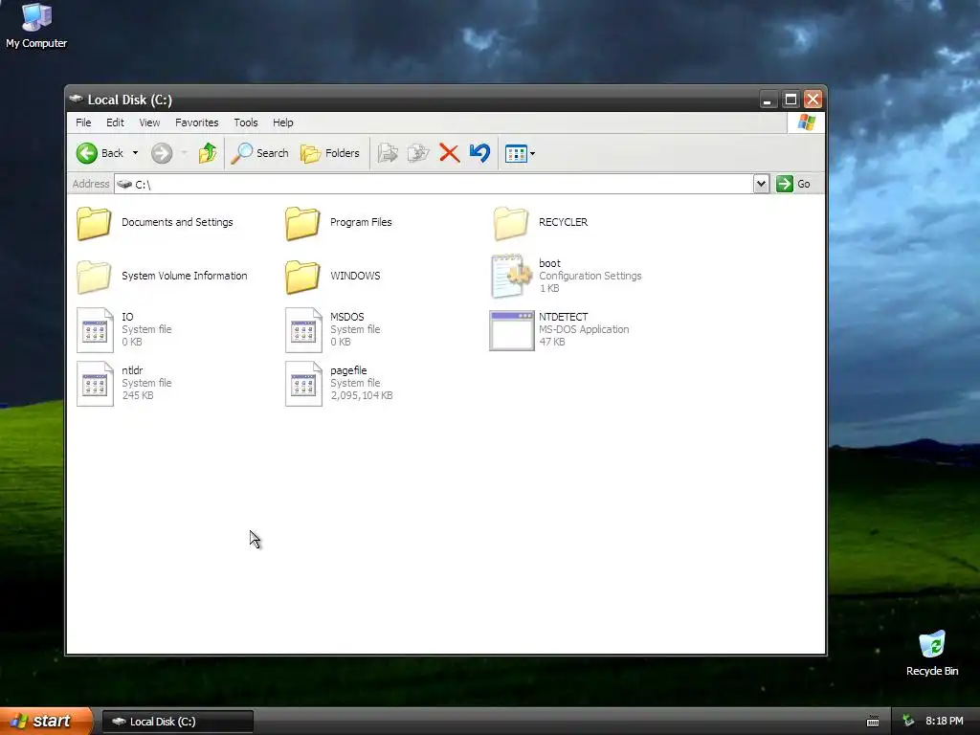Open the Views dropdown button
The height and width of the screenshot is (735, 980).
520,153
